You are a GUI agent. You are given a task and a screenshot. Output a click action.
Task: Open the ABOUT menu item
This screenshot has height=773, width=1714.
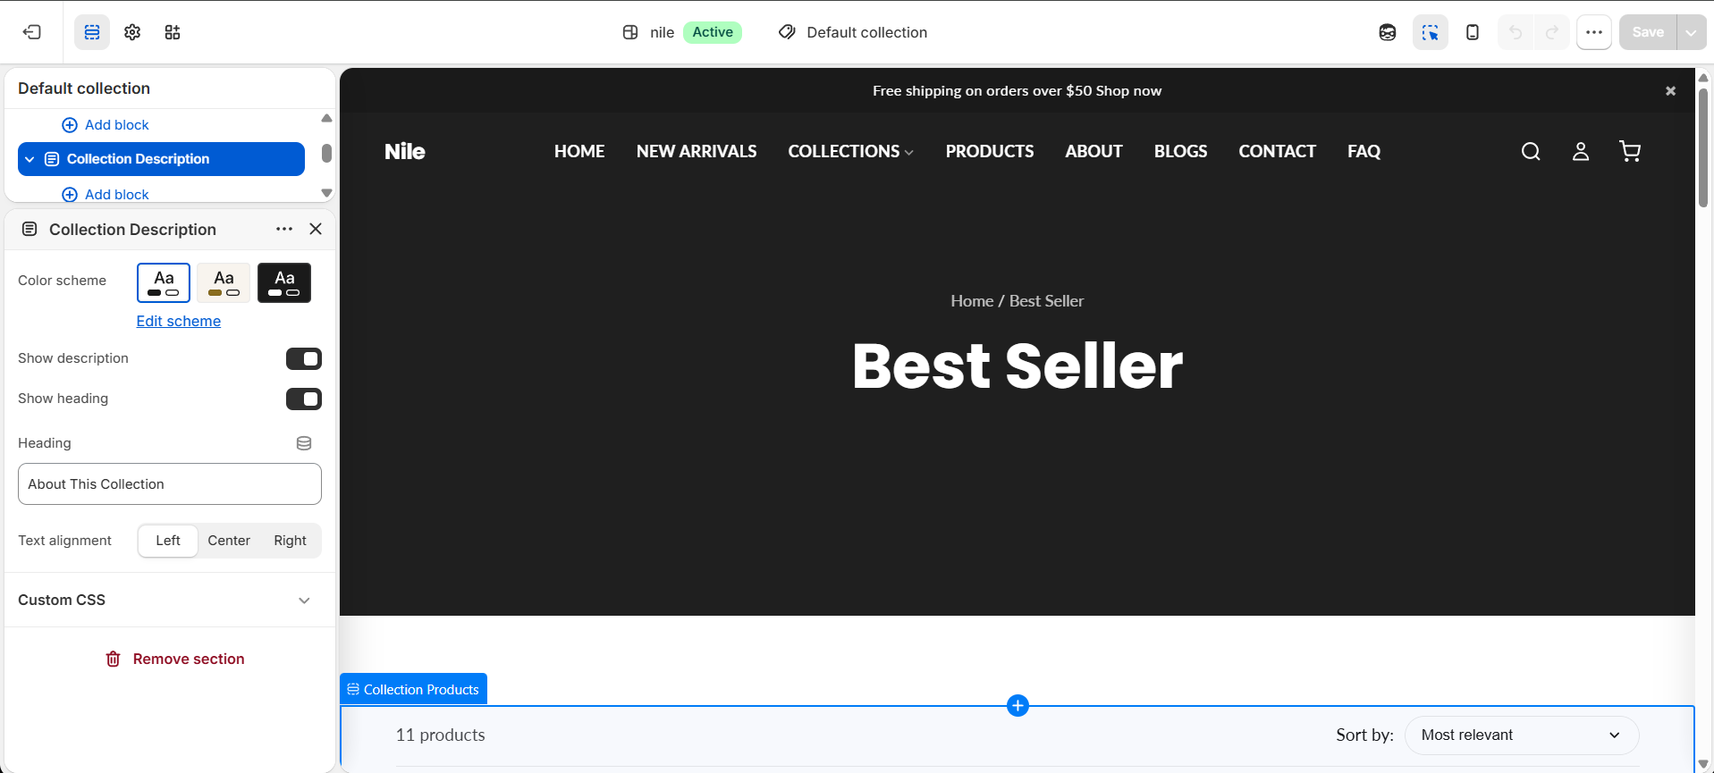click(1093, 152)
